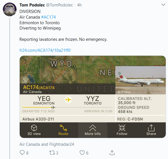The width and height of the screenshot is (168, 159).
Task: Open the fr24.com/ACA174 flight link
Action: (45, 50)
